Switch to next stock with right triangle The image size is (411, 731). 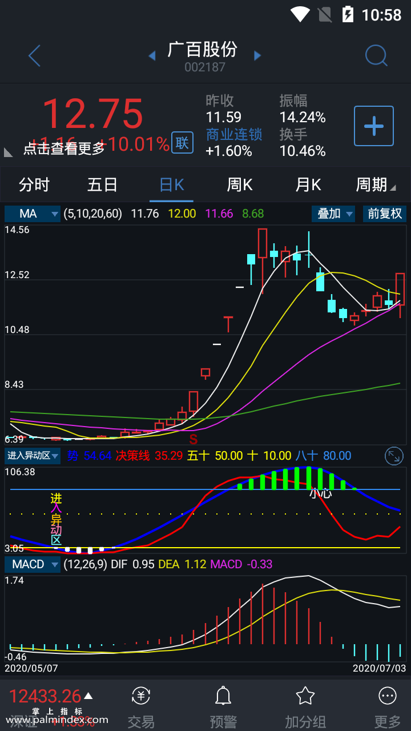point(257,55)
